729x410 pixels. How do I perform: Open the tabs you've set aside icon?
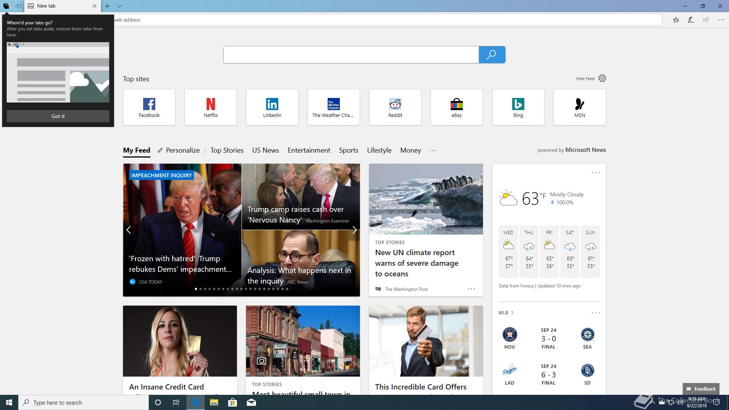pyautogui.click(x=6, y=6)
